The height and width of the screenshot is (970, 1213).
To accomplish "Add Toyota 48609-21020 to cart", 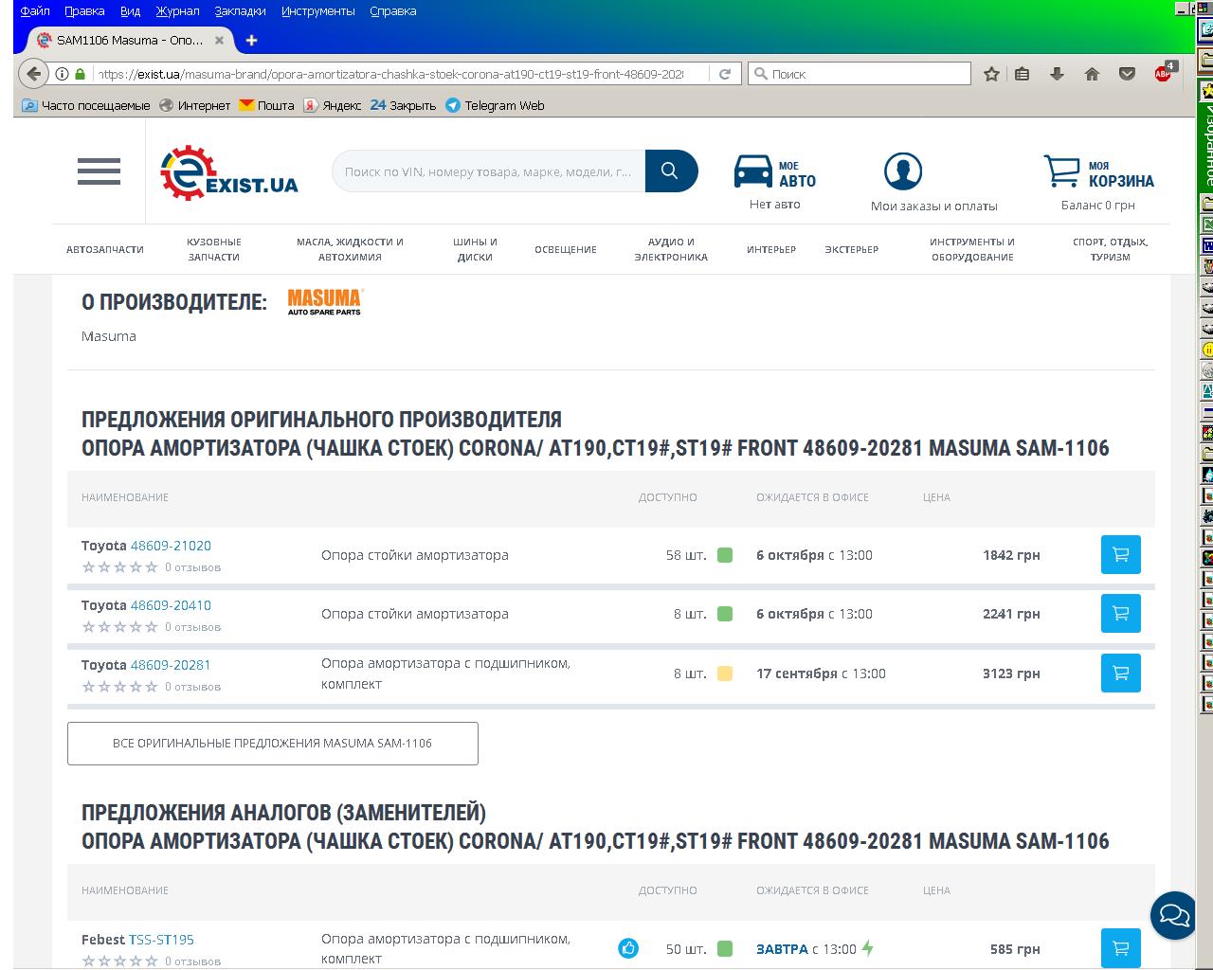I will click(x=1120, y=555).
